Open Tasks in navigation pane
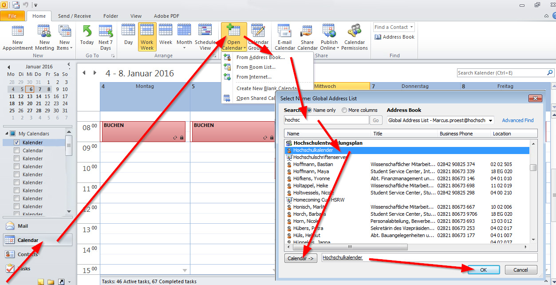Screen dimensions: 556x285 [x=37, y=269]
